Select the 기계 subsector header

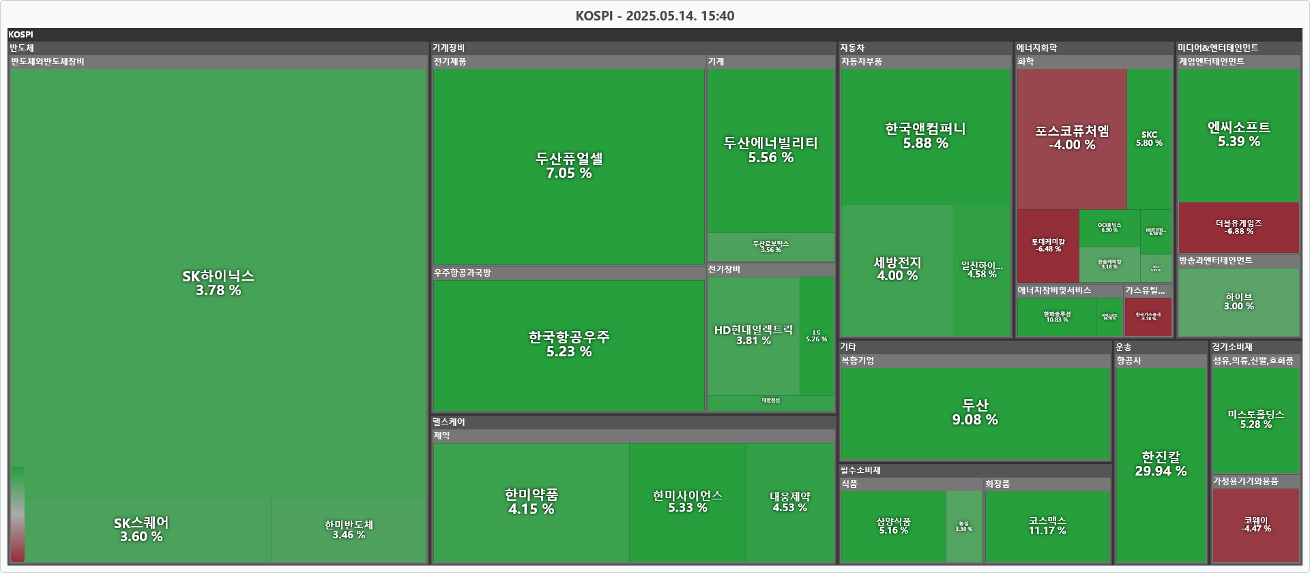tap(771, 61)
